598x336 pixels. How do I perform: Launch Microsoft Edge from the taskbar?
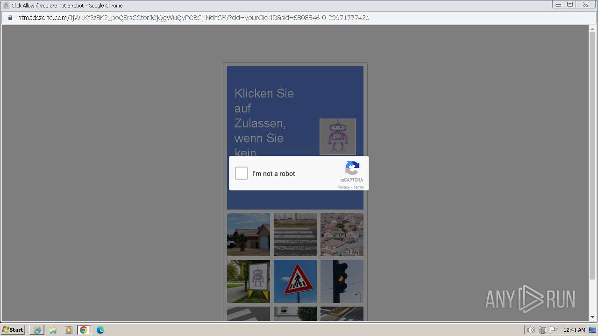100,330
